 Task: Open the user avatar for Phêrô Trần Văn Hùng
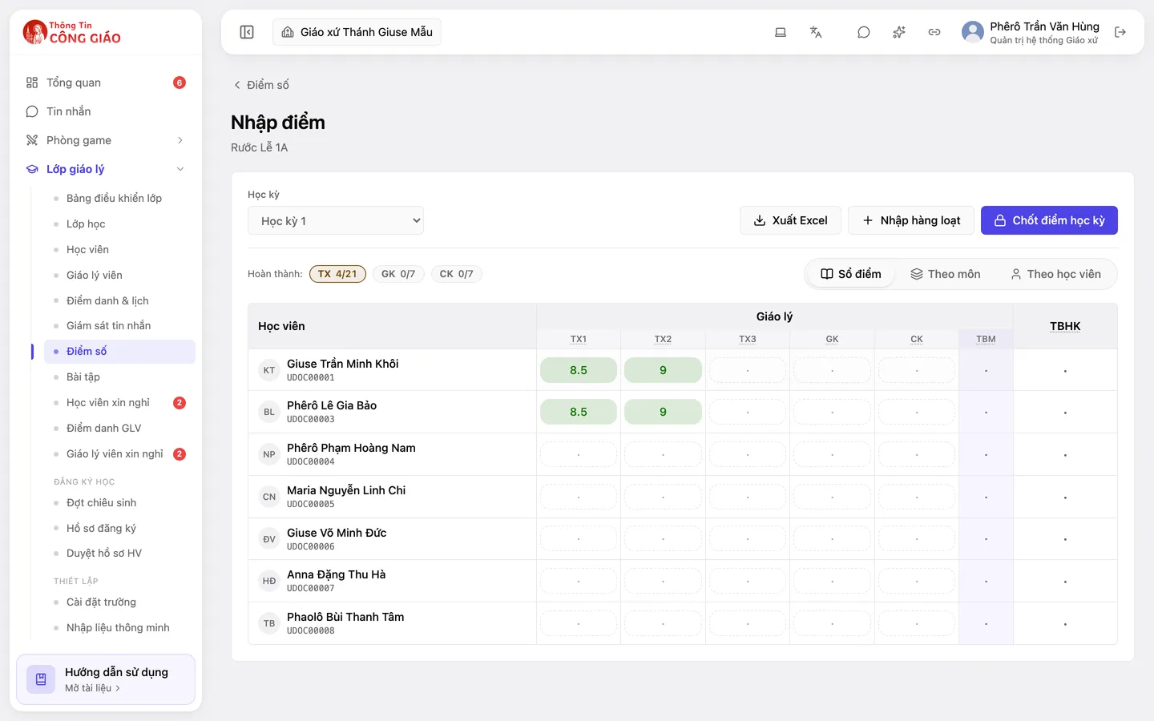[x=973, y=32]
